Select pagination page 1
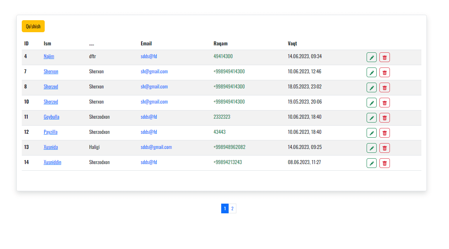Image resolution: width=449 pixels, height=249 pixels. pyautogui.click(x=225, y=209)
